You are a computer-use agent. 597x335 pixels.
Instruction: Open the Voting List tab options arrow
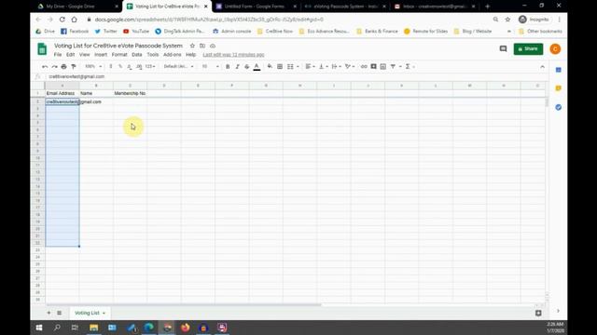click(104, 313)
